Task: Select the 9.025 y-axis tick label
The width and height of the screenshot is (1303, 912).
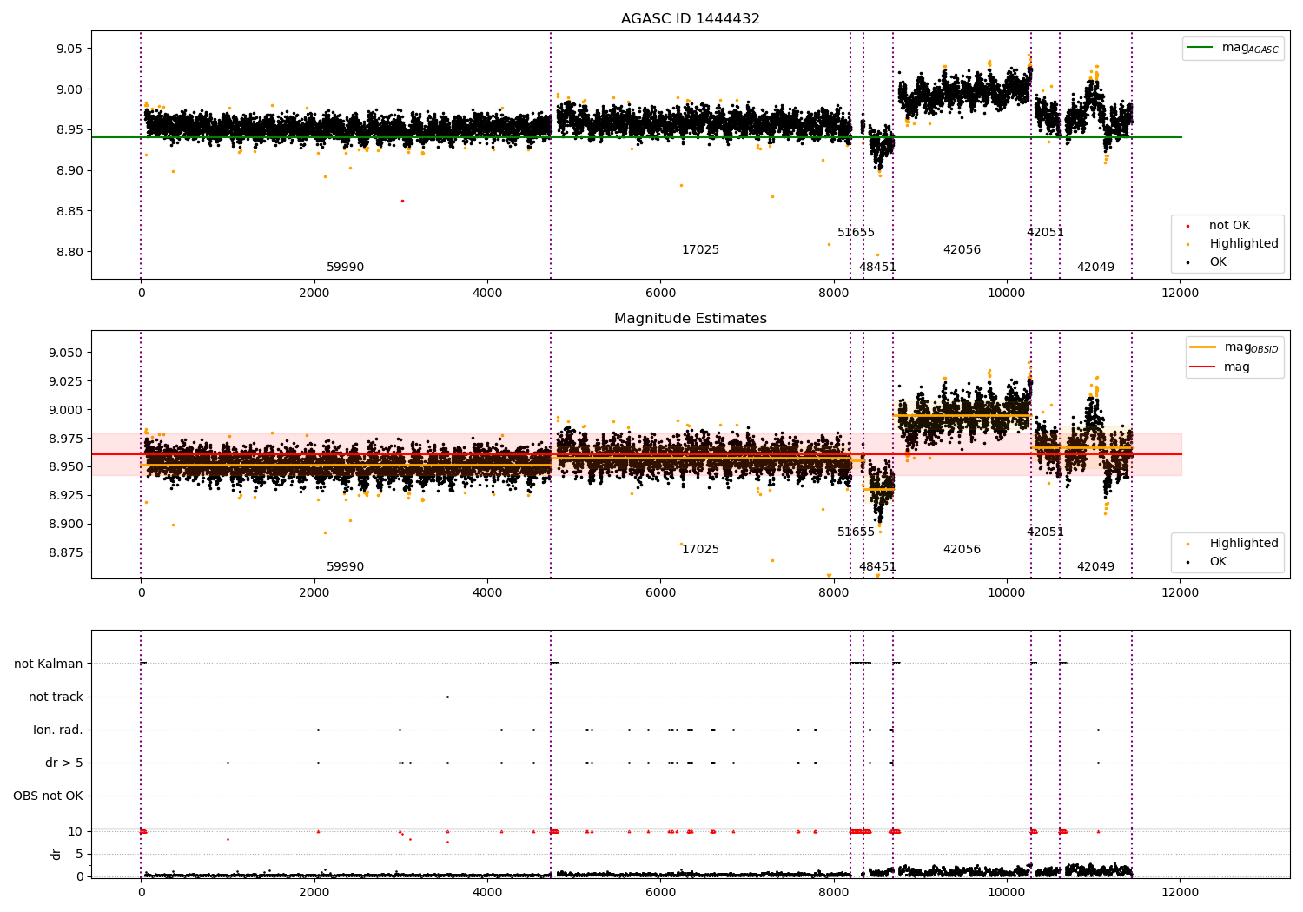Action: 67,381
